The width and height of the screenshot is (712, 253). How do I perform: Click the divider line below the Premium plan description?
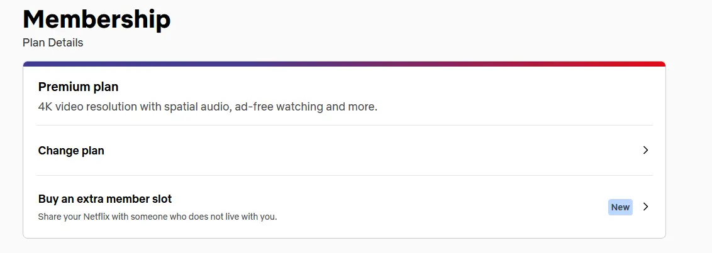pos(344,125)
